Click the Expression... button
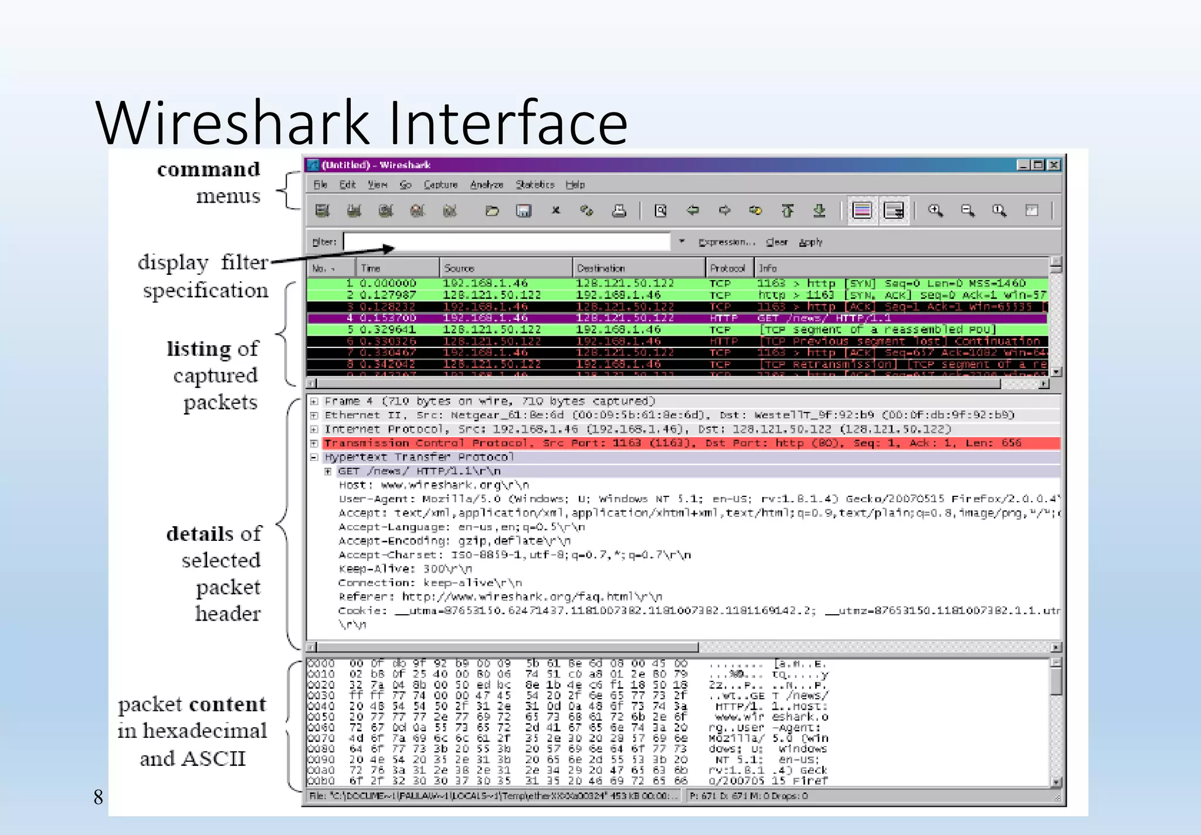Viewport: 1201px width, 835px height. [x=727, y=242]
